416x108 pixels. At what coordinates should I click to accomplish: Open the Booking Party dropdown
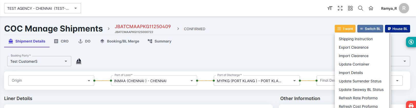click(x=39, y=61)
